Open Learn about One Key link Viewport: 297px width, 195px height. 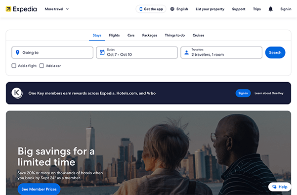pos(269,93)
